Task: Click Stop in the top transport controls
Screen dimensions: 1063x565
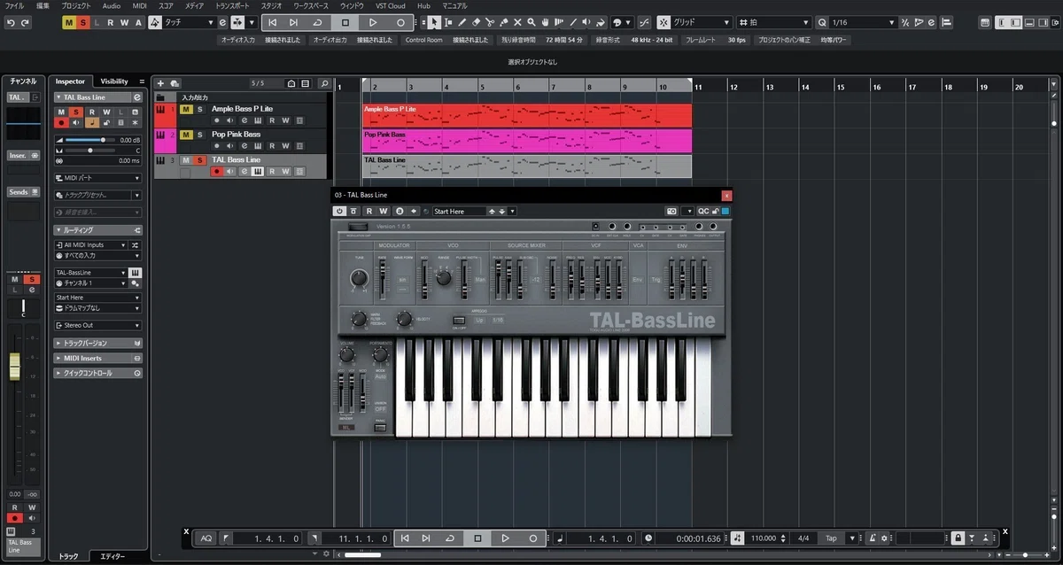Action: point(345,22)
